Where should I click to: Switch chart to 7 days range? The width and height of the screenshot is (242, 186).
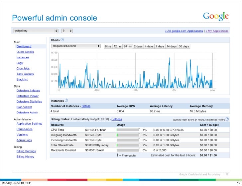[x=160, y=46]
